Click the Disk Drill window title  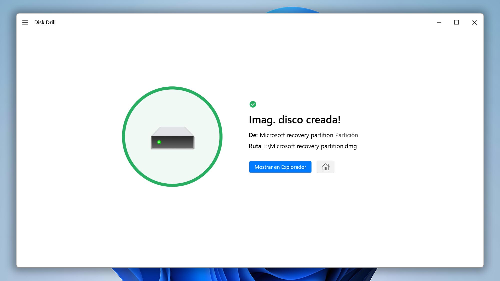45,22
